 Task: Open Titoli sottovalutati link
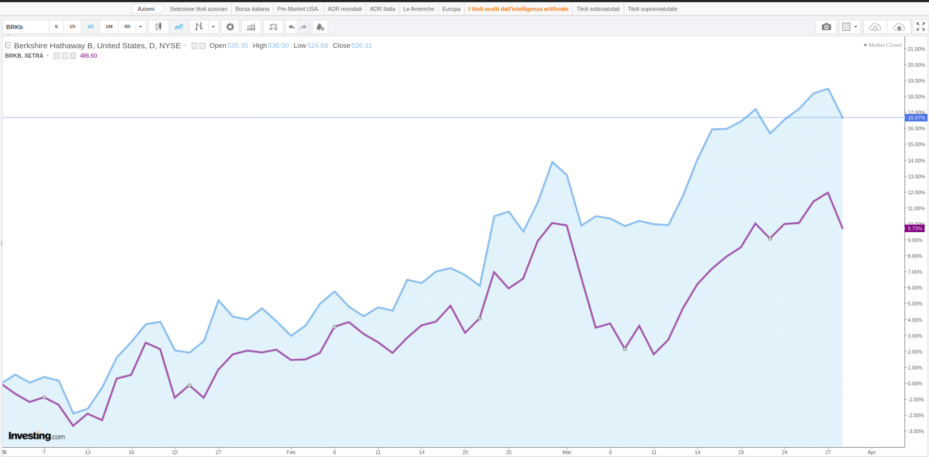coord(598,9)
